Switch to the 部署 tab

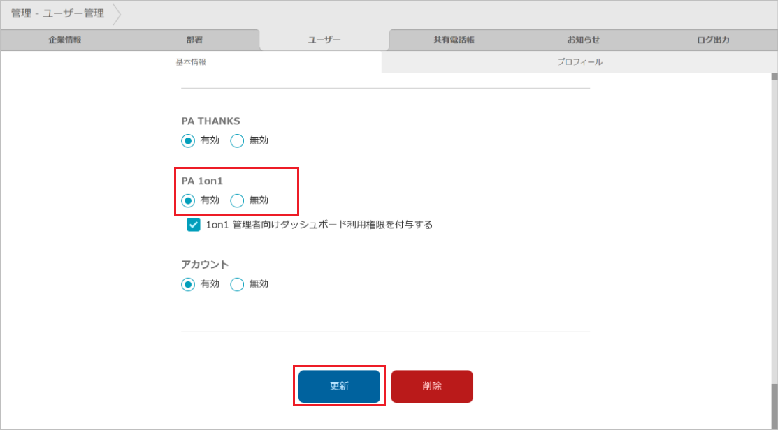[x=194, y=40]
